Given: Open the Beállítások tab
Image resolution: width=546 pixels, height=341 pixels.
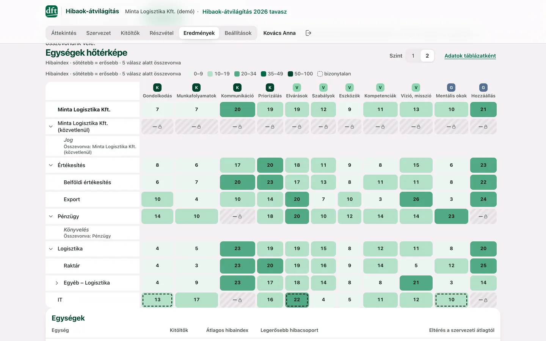Looking at the screenshot, I should tap(238, 33).
